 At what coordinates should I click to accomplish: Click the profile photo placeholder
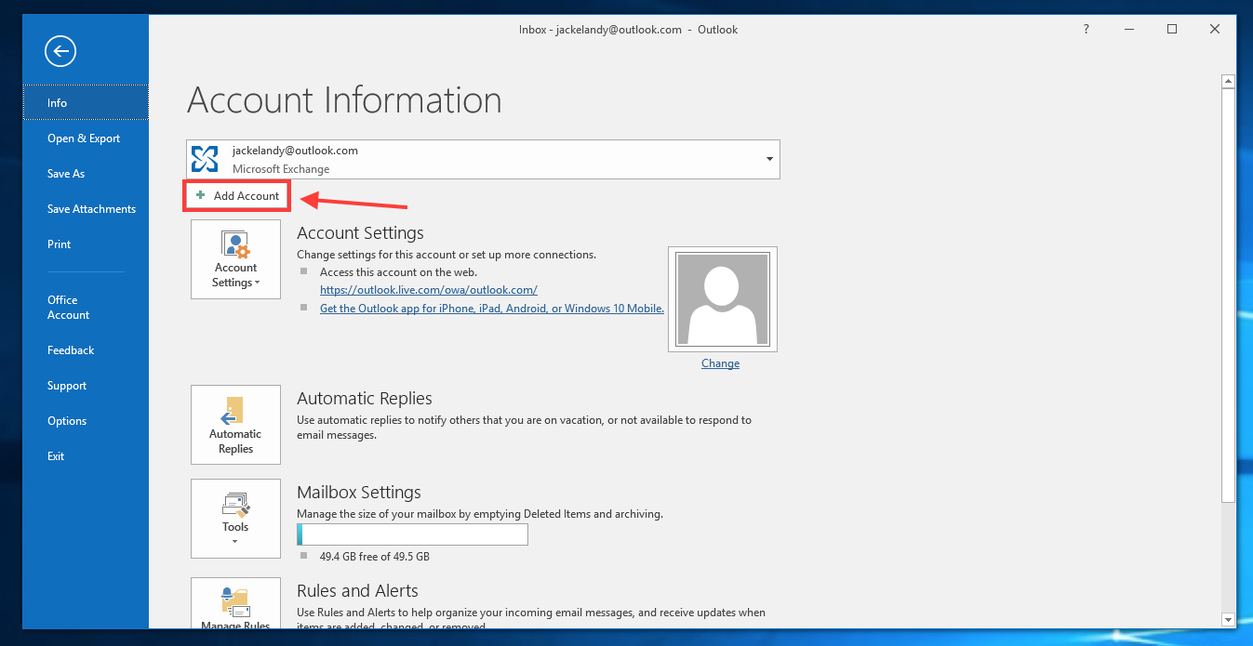point(723,299)
